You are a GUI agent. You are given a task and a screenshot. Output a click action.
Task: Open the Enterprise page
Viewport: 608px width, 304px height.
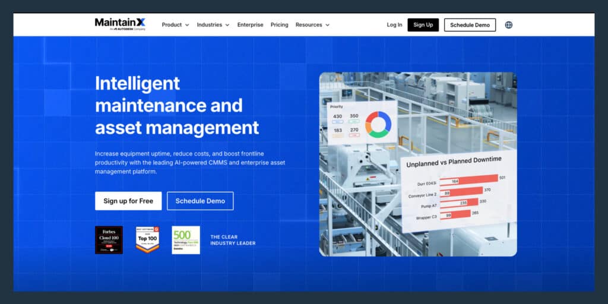click(250, 25)
